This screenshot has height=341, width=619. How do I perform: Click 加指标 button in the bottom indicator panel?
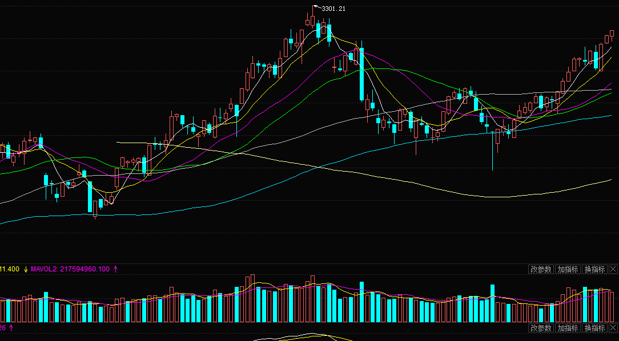(x=568, y=328)
